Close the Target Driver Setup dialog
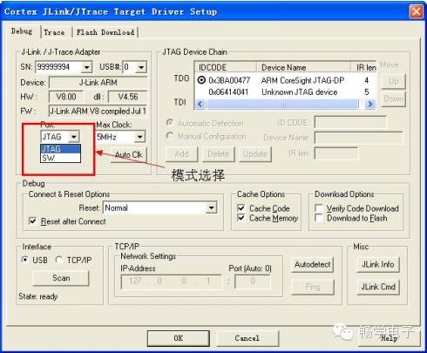The image size is (427, 353). [x=417, y=11]
